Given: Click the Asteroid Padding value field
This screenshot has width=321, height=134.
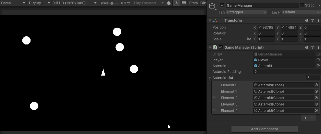Looking at the screenshot, I should 287,72.
